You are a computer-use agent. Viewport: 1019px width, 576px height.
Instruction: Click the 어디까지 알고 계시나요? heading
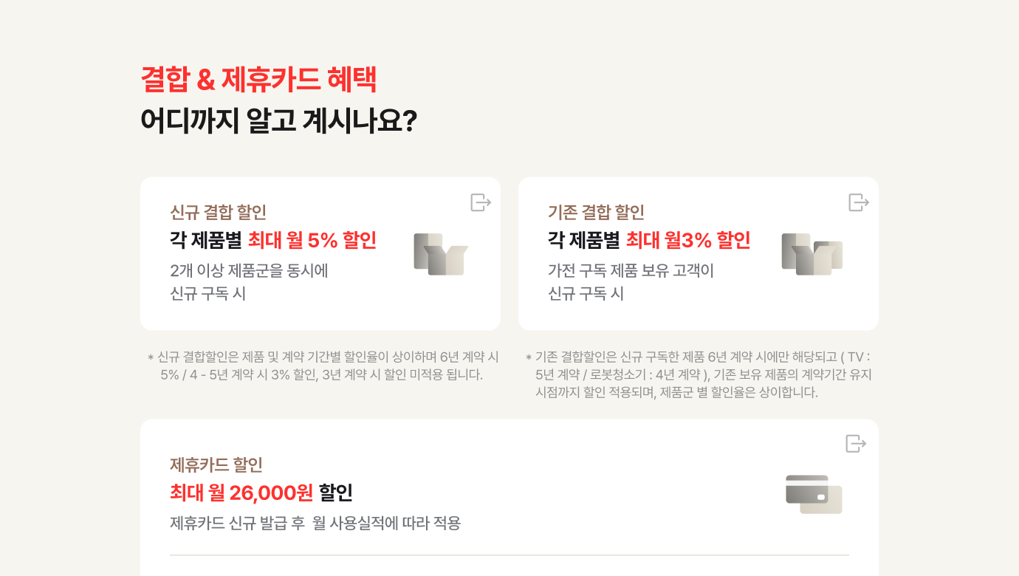point(278,121)
